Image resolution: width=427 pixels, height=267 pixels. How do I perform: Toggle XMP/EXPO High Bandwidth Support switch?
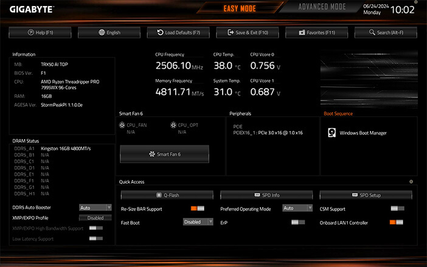point(96,228)
